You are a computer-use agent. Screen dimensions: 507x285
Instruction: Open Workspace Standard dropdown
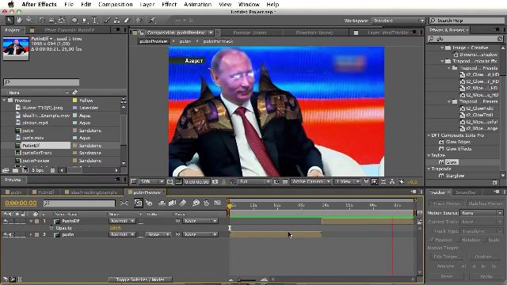pos(398,21)
